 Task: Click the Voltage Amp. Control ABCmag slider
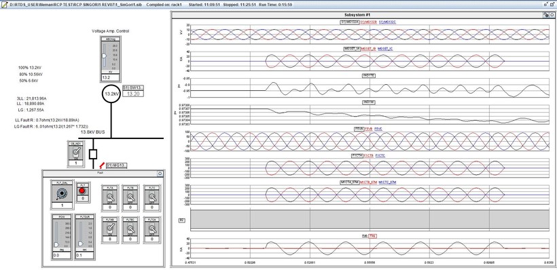tap(104, 56)
